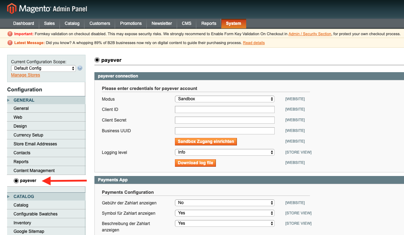Open the System menu

[x=233, y=23]
